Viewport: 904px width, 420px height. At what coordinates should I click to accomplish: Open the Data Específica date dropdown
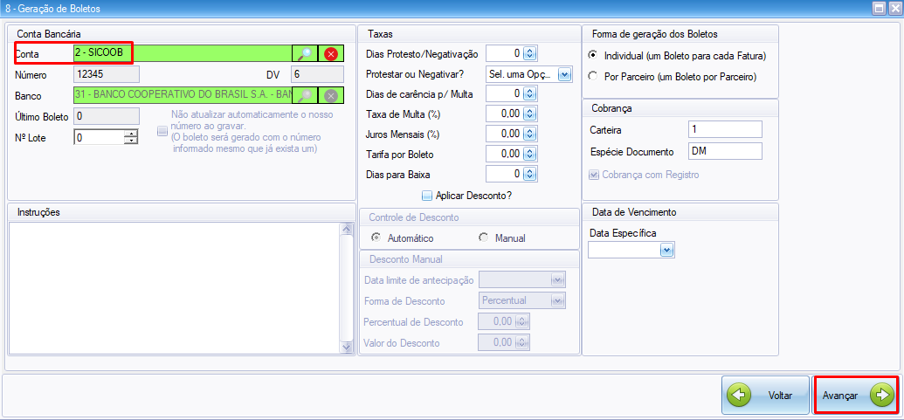(666, 251)
